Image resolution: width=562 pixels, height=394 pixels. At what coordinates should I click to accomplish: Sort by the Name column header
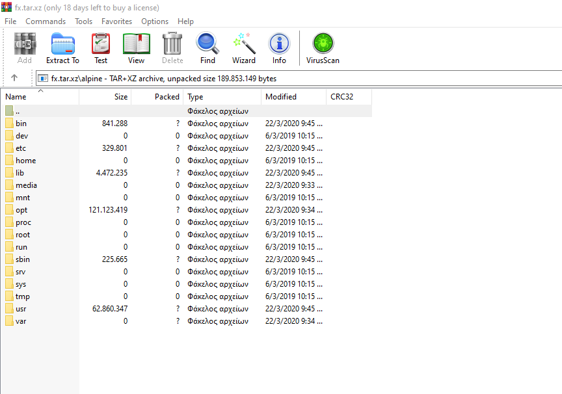click(40, 97)
